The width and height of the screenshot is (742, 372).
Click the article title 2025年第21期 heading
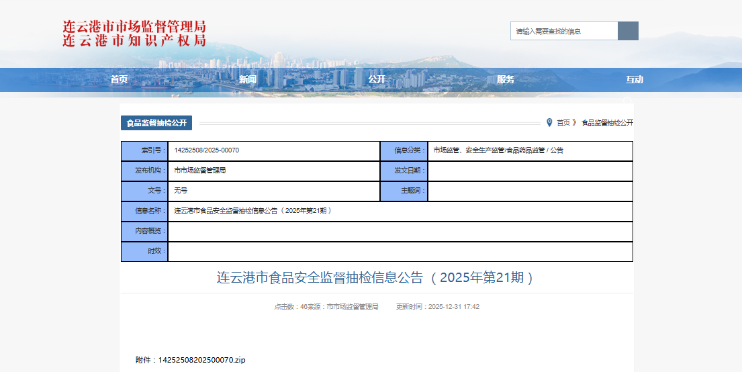(x=376, y=278)
